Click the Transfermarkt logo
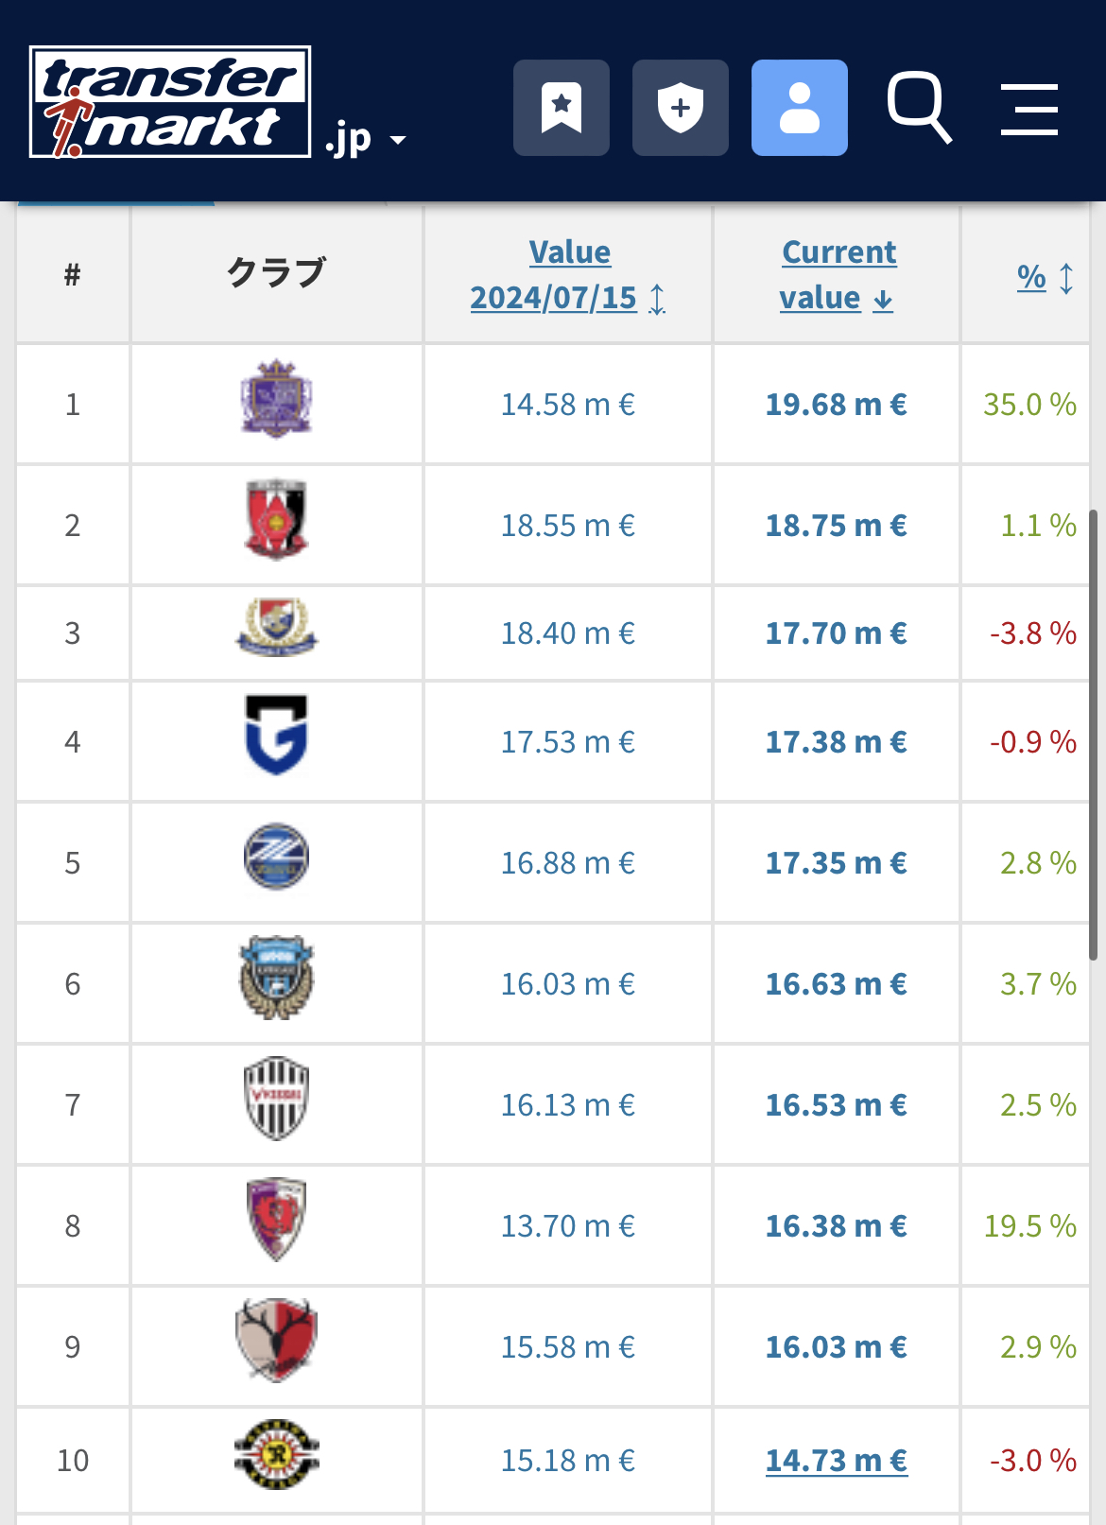The image size is (1106, 1525). pos(170,102)
